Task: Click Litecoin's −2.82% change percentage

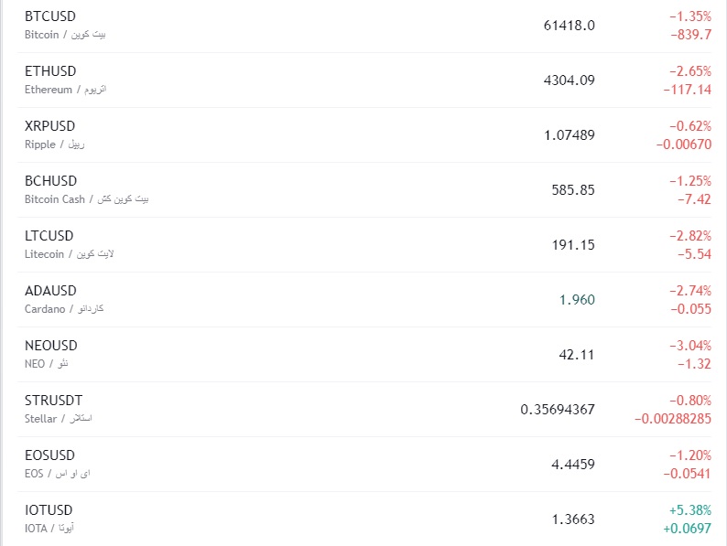Action: [690, 235]
